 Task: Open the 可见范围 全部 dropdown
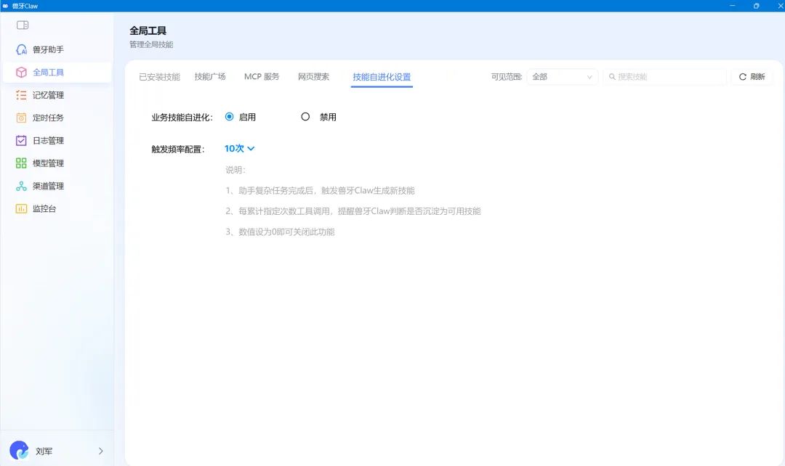coord(562,77)
